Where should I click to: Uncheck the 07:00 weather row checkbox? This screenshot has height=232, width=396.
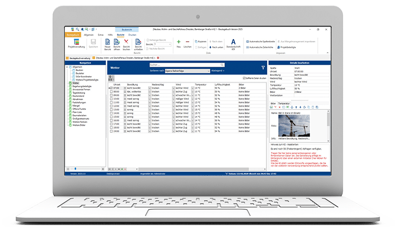(112, 88)
